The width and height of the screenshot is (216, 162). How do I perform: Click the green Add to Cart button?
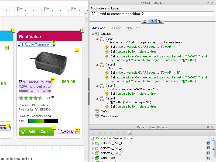(x=36, y=132)
